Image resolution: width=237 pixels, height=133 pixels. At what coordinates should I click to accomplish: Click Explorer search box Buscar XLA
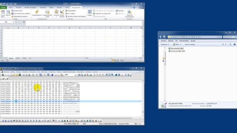pyautogui.click(x=230, y=37)
